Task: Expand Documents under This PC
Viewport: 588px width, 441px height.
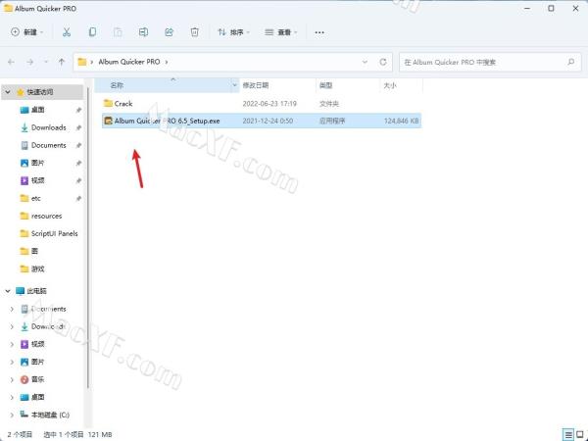Action: (x=12, y=309)
